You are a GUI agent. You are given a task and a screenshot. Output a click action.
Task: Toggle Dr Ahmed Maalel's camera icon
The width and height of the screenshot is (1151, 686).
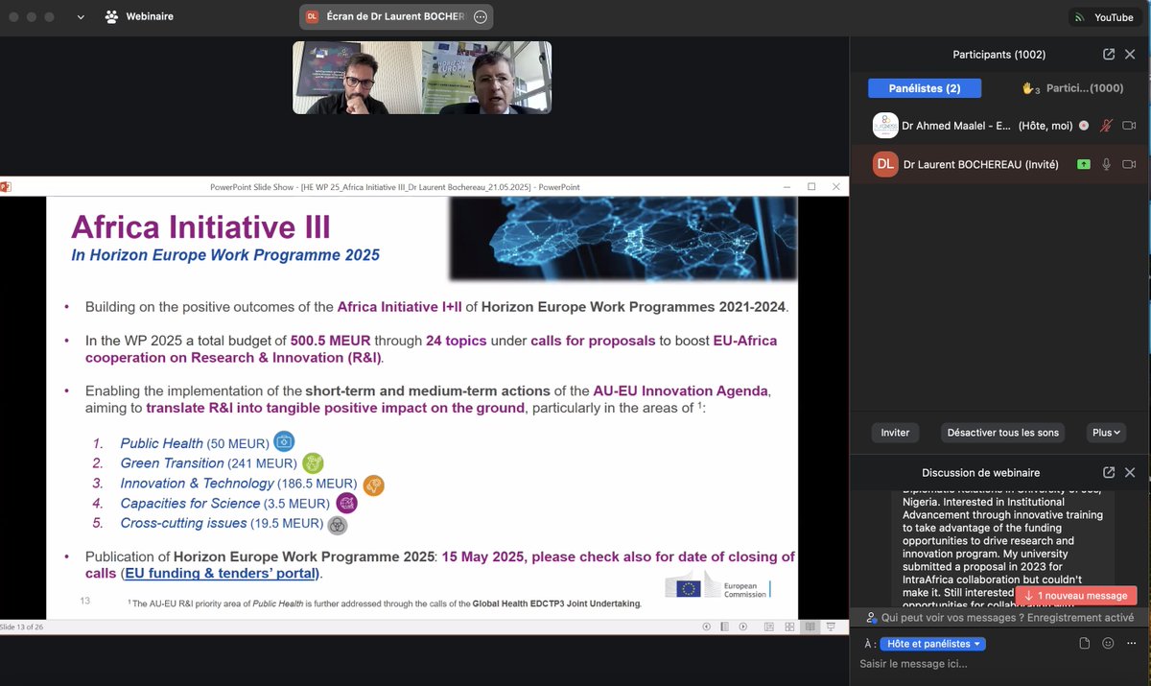pyautogui.click(x=1129, y=125)
